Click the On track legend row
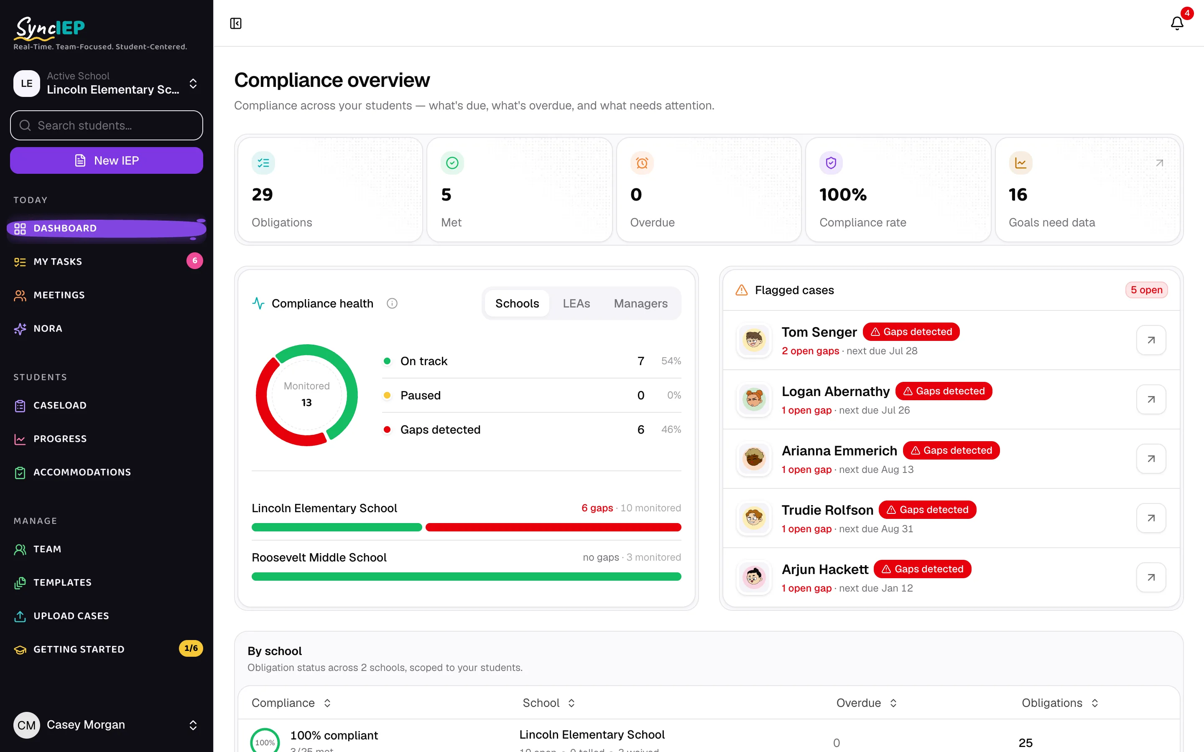 pyautogui.click(x=531, y=361)
